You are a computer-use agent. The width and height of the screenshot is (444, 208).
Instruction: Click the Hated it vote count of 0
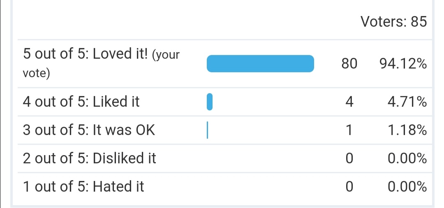coord(349,187)
